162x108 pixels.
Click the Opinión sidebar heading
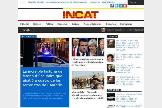pos(112,36)
